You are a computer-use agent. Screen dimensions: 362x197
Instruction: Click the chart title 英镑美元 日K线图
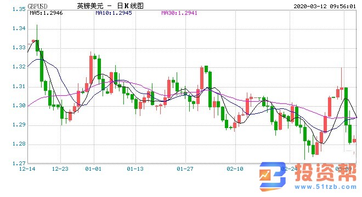[110, 6]
